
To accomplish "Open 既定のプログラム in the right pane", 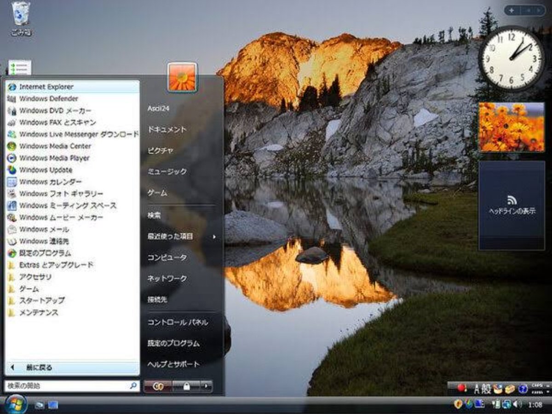I will click(x=173, y=343).
